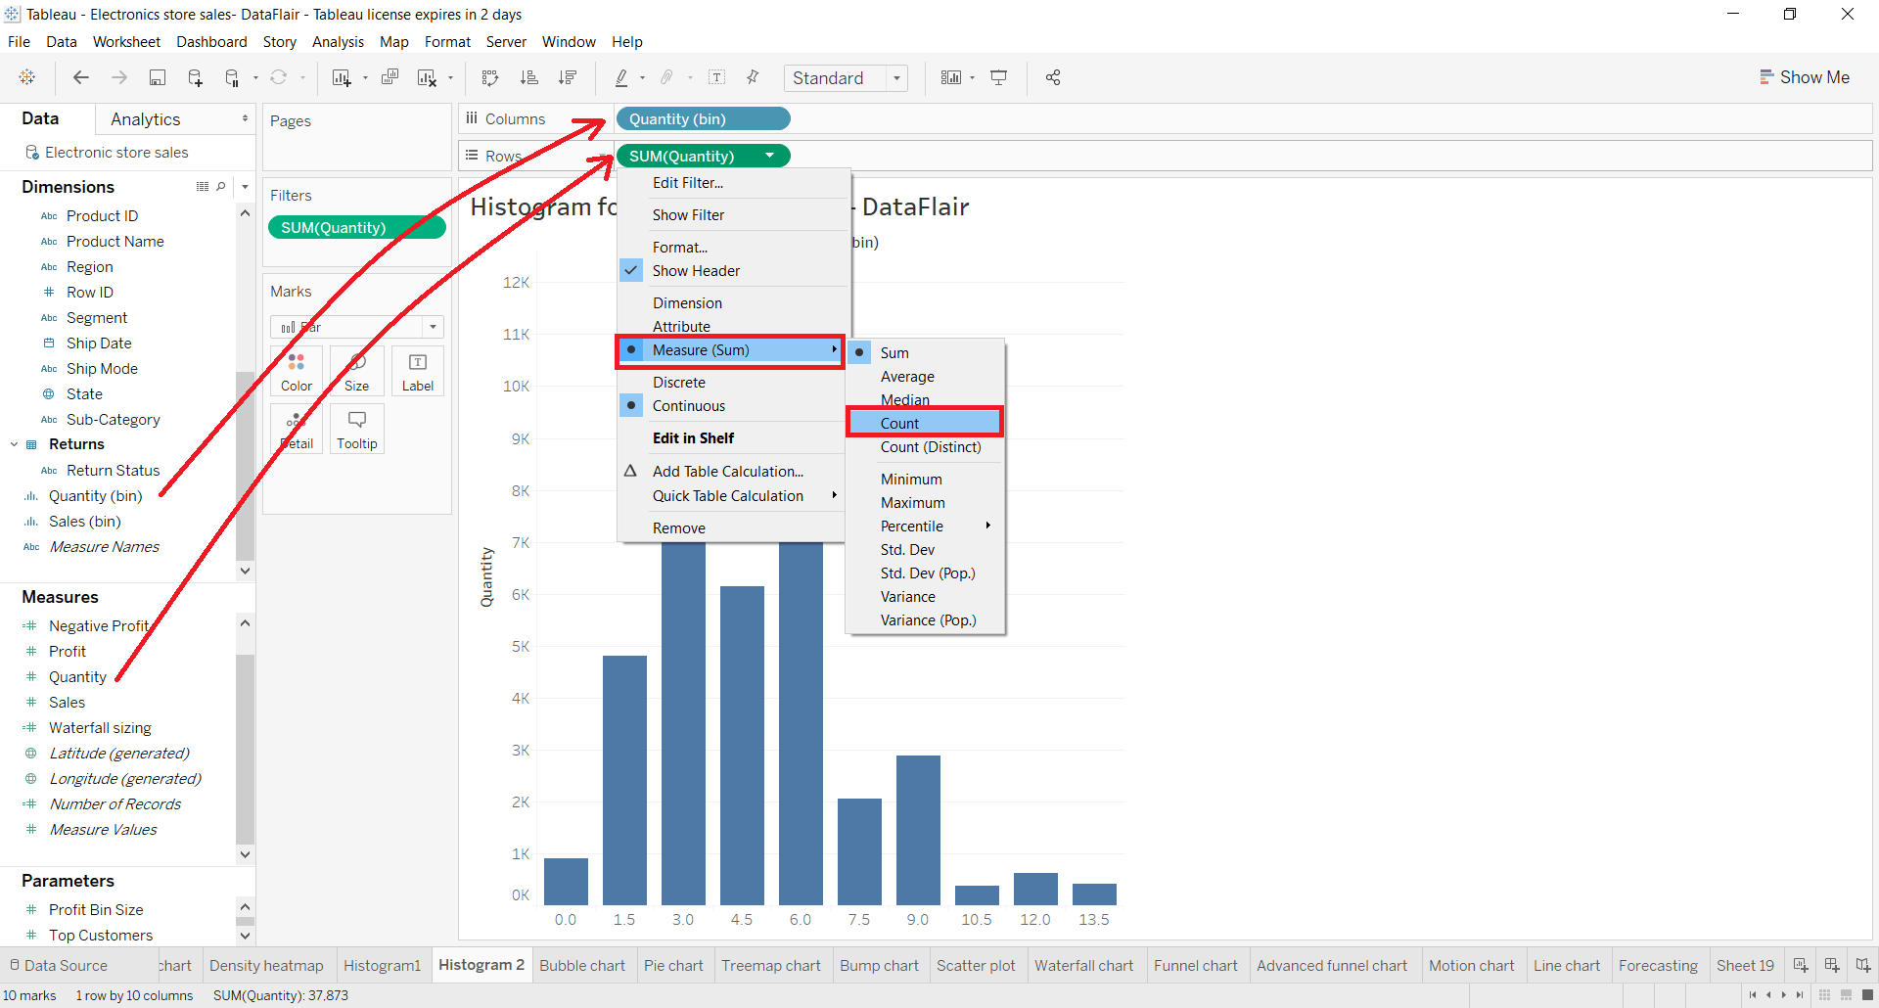Open the Color marks card
The height and width of the screenshot is (1008, 1879).
tap(296, 371)
